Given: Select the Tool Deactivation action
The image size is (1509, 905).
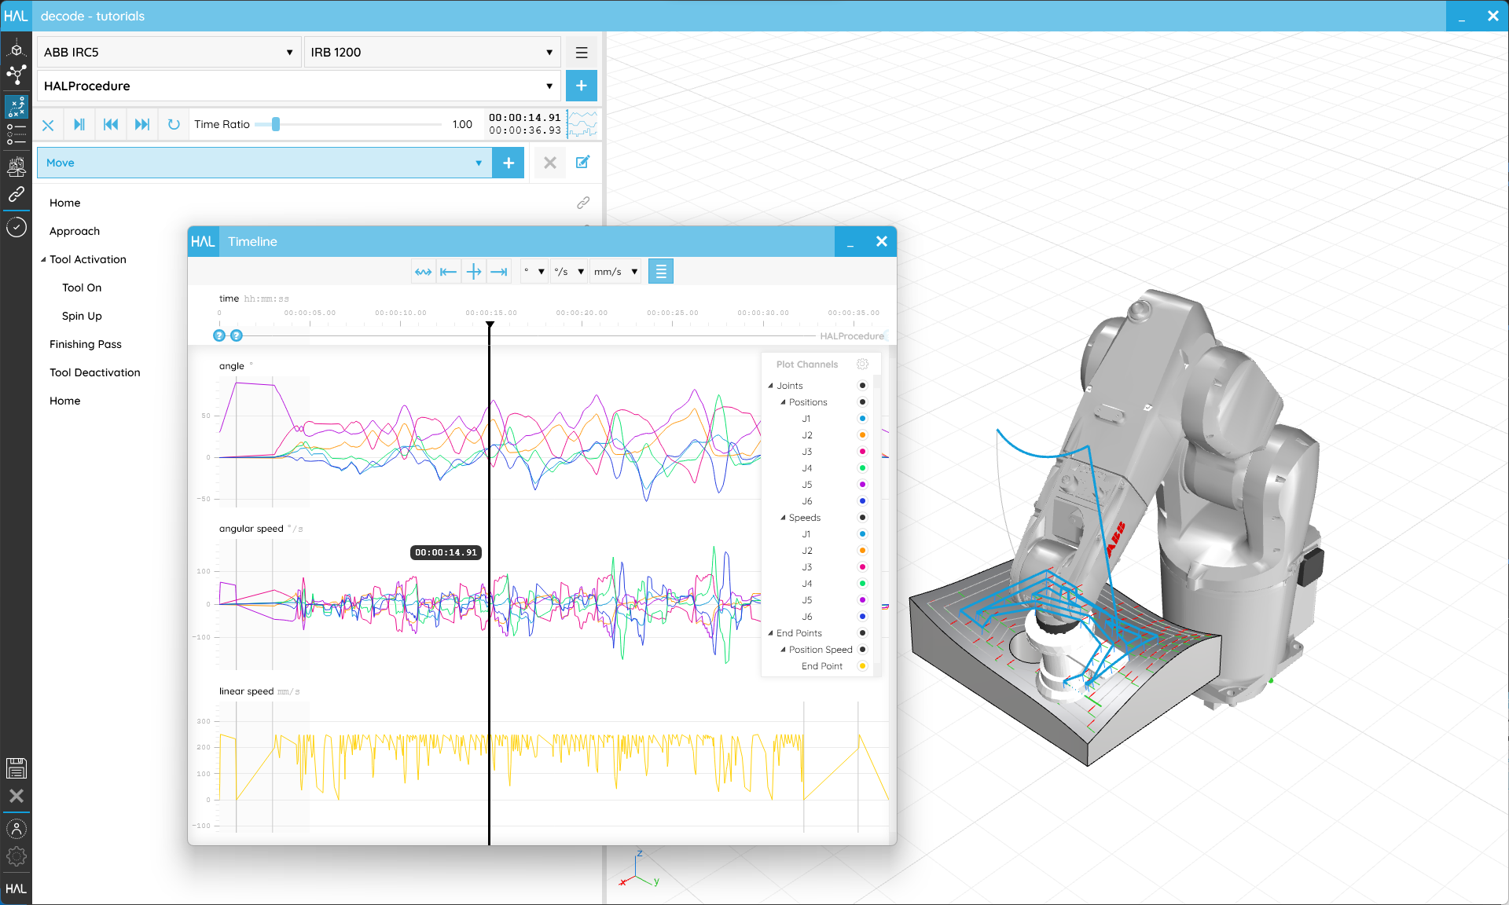Looking at the screenshot, I should point(95,372).
